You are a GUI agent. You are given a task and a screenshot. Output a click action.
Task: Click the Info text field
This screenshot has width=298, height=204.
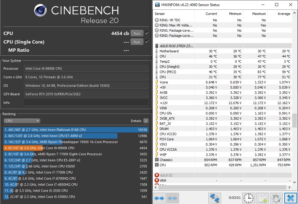click(x=86, y=103)
